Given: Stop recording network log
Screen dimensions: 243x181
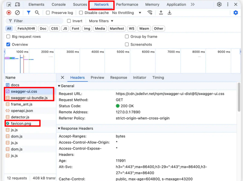Looking at the screenshot, I should pos(9,13).
